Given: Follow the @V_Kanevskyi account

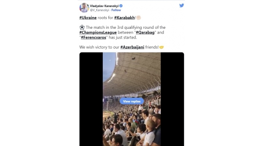Looking at the screenshot, I should [116, 10].
